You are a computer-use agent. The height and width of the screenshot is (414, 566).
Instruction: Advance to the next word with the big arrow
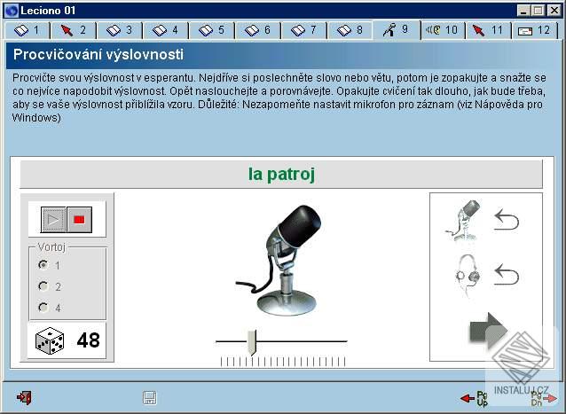pyautogui.click(x=489, y=331)
